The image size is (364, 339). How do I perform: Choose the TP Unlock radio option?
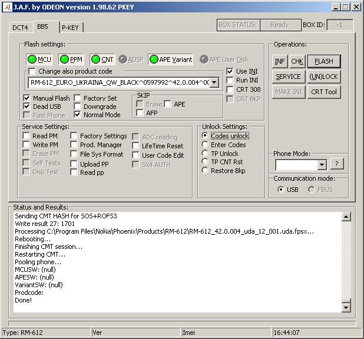[x=205, y=153]
